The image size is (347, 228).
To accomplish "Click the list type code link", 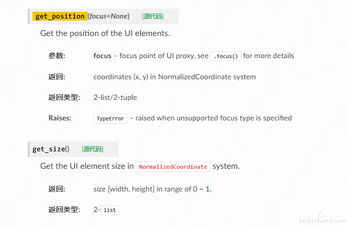I will click(x=109, y=210).
